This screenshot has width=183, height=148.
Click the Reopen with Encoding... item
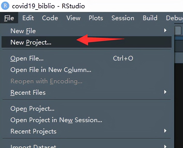46,81
